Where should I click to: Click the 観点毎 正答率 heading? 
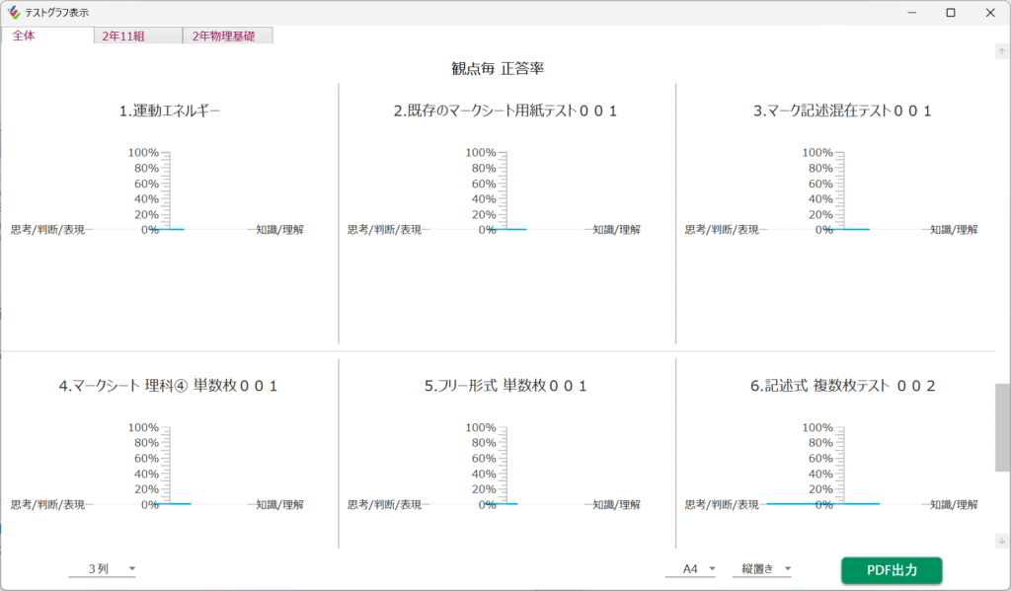498,68
